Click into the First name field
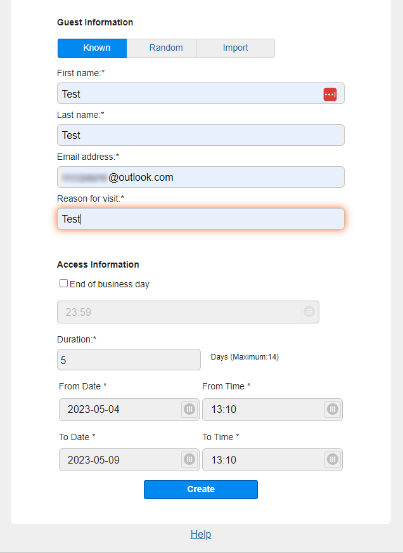 pyautogui.click(x=190, y=94)
